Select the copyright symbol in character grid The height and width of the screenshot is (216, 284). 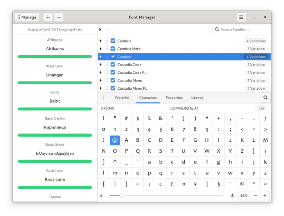pos(242,184)
